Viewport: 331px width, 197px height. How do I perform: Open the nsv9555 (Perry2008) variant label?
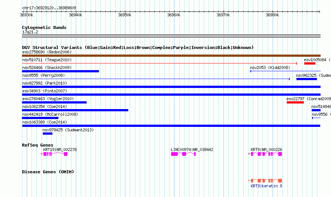[x=44, y=75]
